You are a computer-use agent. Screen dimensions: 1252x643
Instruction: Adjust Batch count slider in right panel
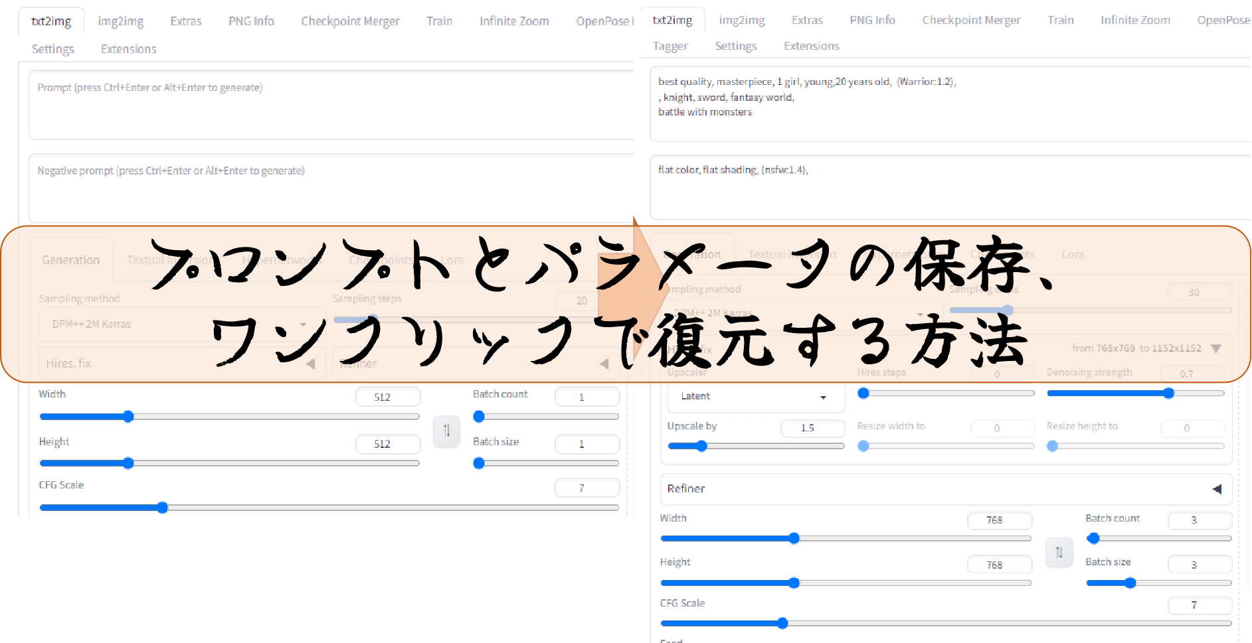(1159, 538)
